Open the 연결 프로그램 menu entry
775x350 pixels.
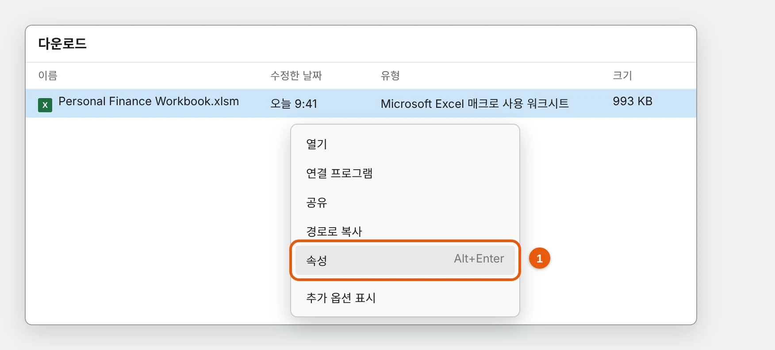405,173
